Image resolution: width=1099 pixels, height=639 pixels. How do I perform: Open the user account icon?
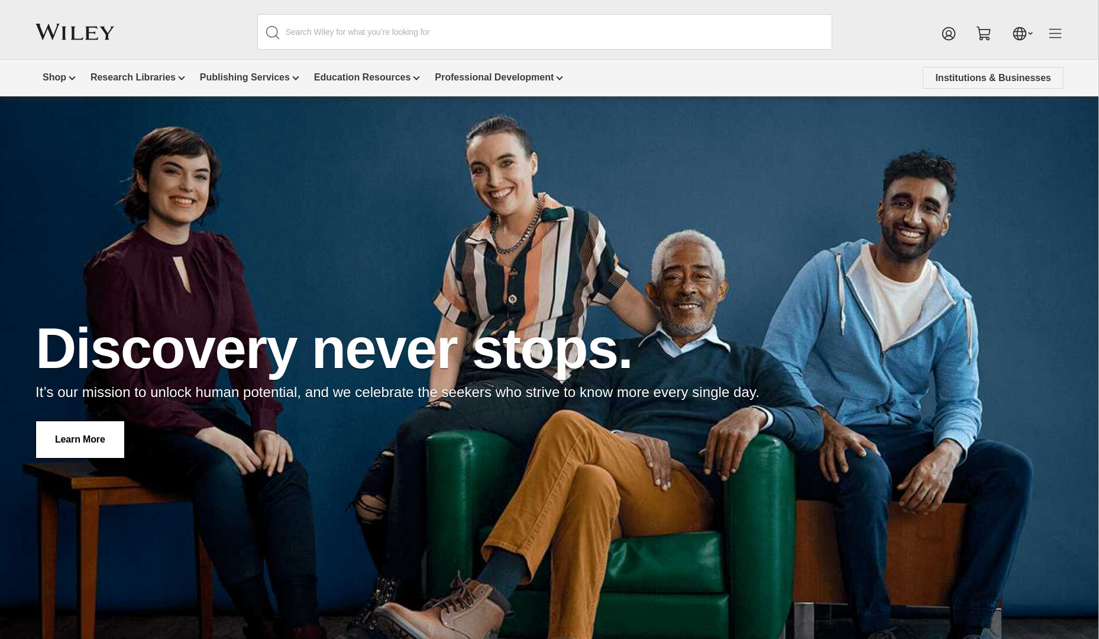[949, 34]
